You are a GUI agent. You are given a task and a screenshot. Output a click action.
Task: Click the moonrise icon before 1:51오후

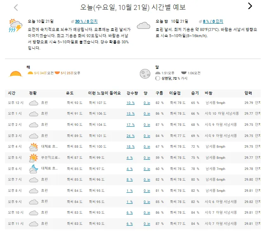(158, 73)
